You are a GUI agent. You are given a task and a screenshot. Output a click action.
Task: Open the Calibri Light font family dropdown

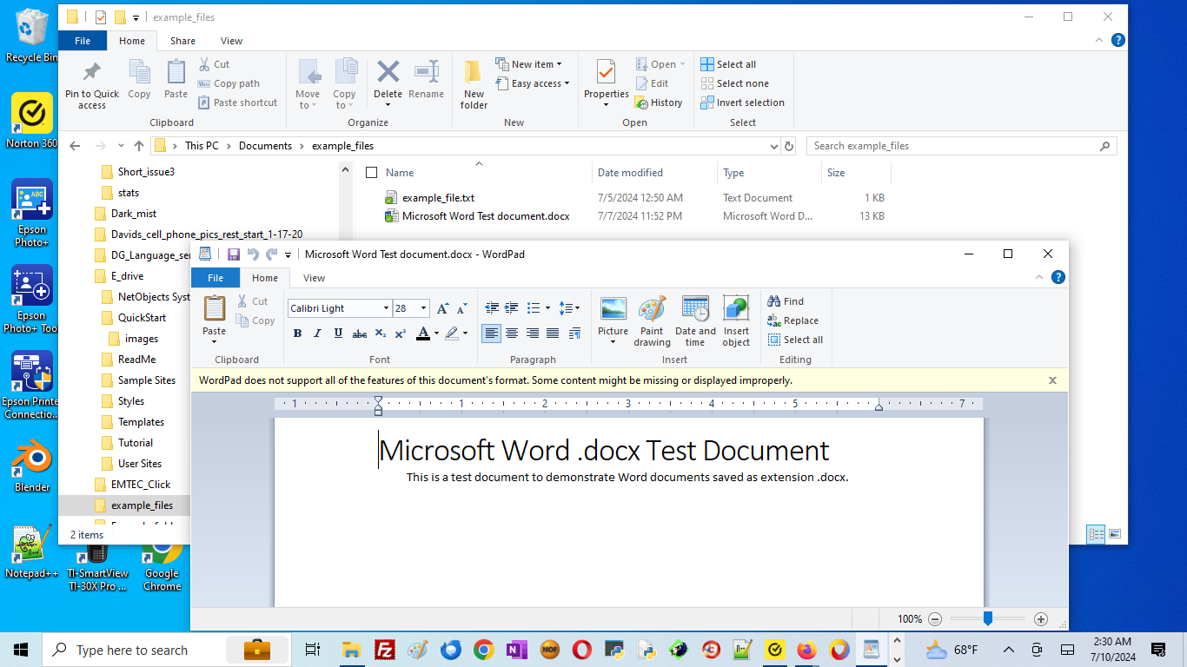(386, 308)
